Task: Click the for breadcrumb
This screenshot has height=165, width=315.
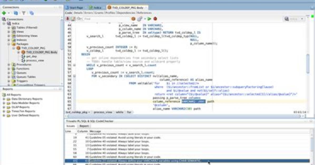Action: [x=129, y=112]
